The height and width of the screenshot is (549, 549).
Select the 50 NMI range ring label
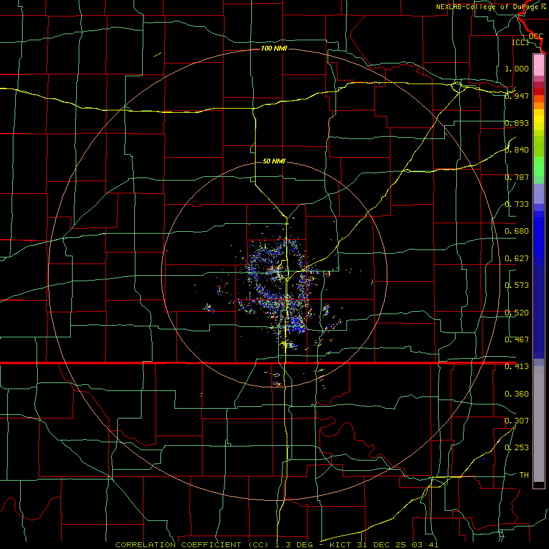[x=274, y=161]
